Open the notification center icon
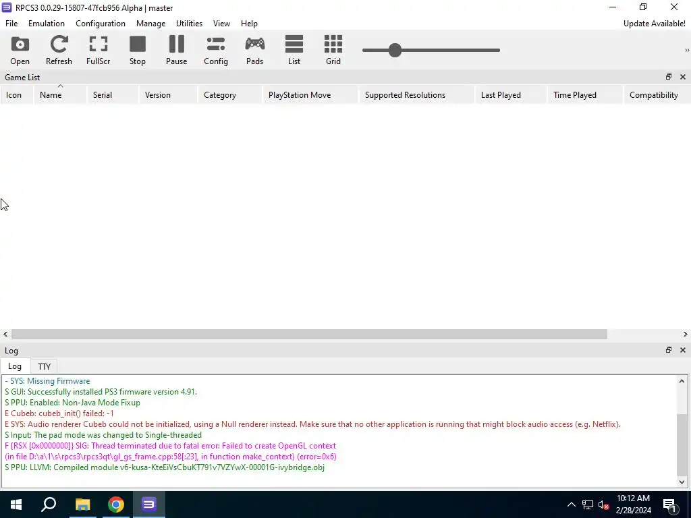 coord(670,505)
